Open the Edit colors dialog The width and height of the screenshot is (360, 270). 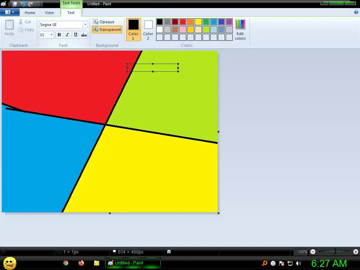pyautogui.click(x=240, y=30)
